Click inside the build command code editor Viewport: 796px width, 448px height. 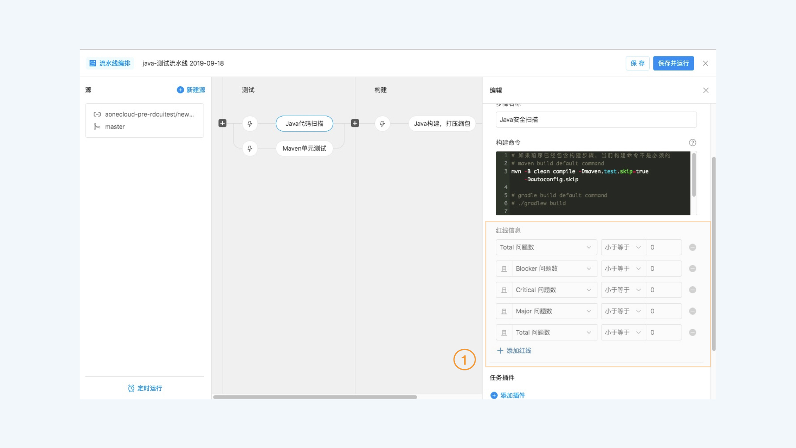point(593,183)
